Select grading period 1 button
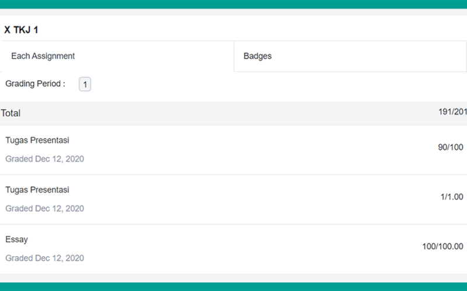This screenshot has width=467, height=291. [85, 84]
